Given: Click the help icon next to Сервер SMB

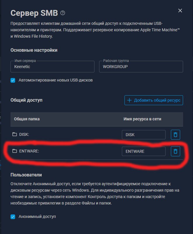Looking at the screenshot, I should [x=63, y=13].
